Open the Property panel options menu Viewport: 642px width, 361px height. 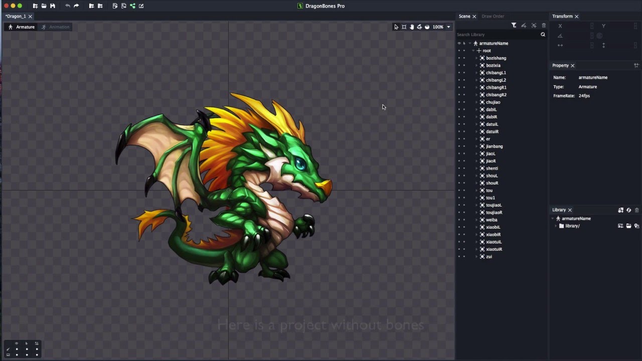point(636,65)
